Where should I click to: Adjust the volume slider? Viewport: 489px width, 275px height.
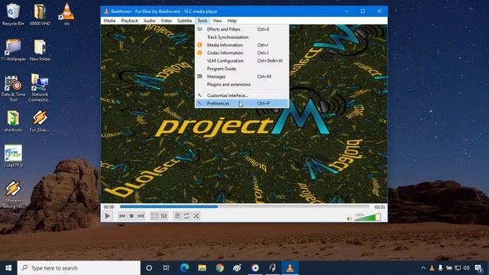[368, 217]
